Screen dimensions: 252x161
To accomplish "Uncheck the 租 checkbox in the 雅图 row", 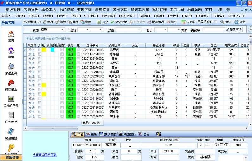I will 78,90.
